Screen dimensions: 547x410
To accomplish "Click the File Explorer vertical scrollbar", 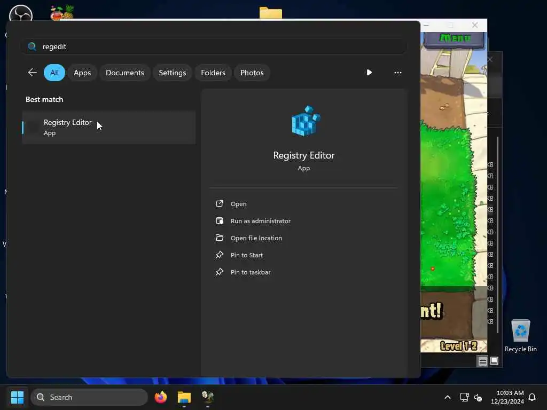I will coord(498,234).
